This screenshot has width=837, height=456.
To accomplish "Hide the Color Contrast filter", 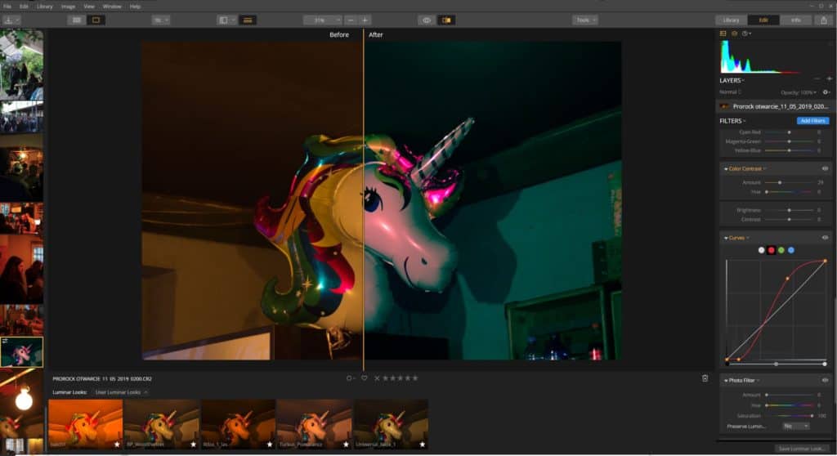I will pos(826,168).
